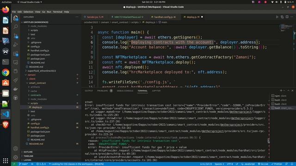The image size is (296, 166).
Task: Click Spaces: 2 indentation setting
Action: coord(219,164)
